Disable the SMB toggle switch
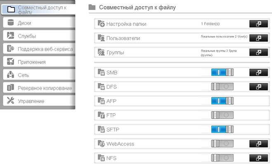The image size is (272, 164). [222, 72]
